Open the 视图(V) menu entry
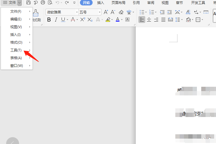Image resolution: width=216 pixels, height=144 pixels. coord(17,27)
